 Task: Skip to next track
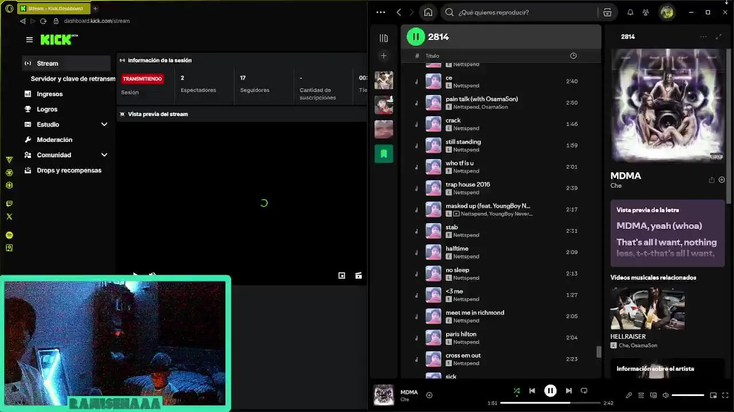[x=568, y=391]
